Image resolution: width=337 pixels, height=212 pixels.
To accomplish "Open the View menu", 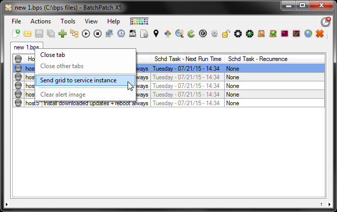I will coord(91,21).
